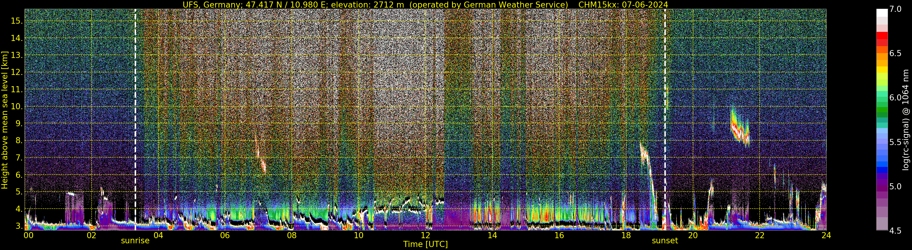The image size is (912, 250).
Task: Click the colorbar value '6.5'
Action: 895,53
